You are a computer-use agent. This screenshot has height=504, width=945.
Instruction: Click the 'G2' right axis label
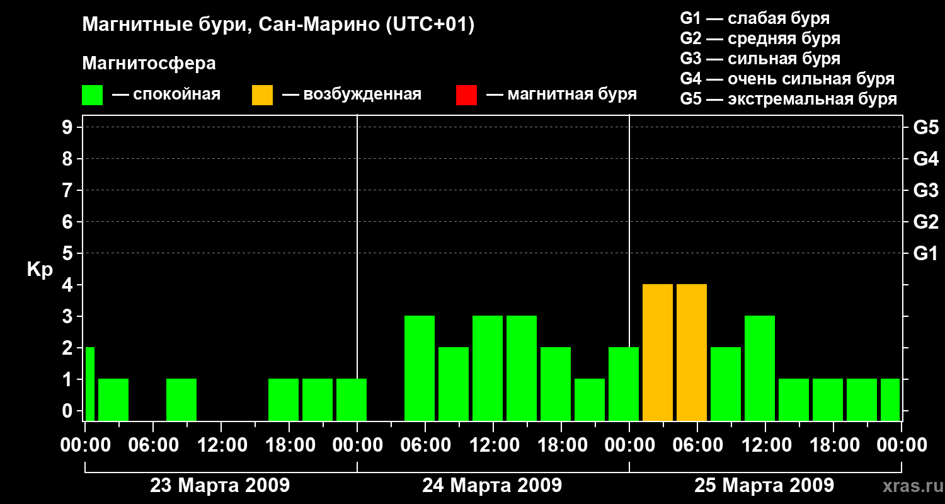coord(925,222)
